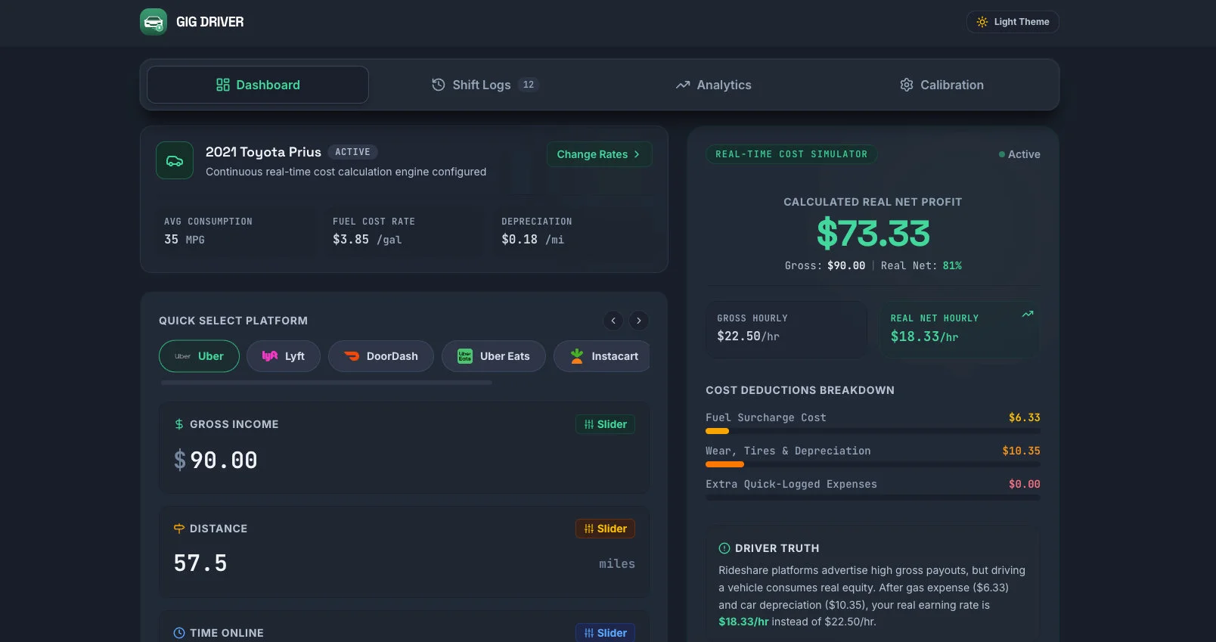Click the ACTIVE badge beside vehicle name

point(352,152)
